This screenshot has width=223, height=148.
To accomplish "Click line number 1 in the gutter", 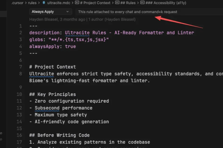I will coord(21,26).
